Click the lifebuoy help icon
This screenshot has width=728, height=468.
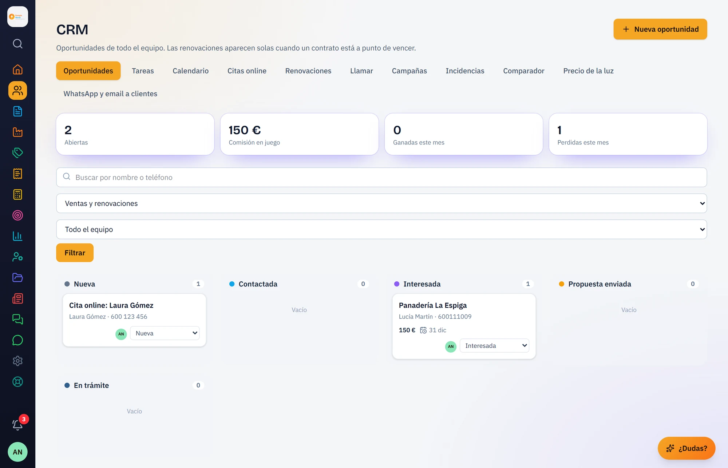pyautogui.click(x=17, y=382)
